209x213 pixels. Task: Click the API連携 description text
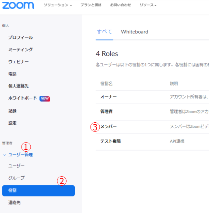177,141
